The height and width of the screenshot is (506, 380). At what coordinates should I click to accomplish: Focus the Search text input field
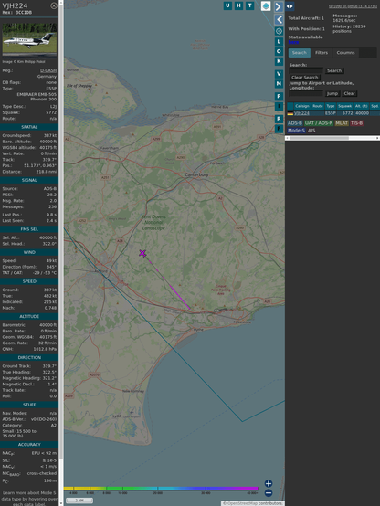306,70
